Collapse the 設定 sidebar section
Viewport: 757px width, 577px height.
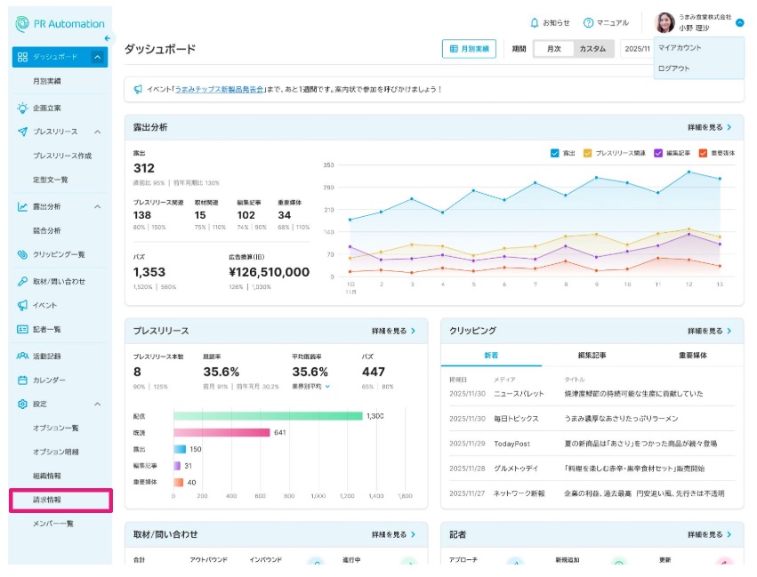tap(97, 405)
